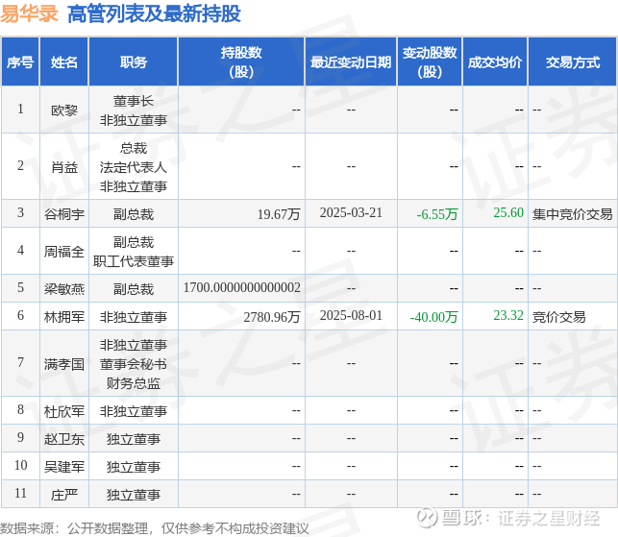Click 法定代表人 in 肖益's position cell

coord(134,167)
